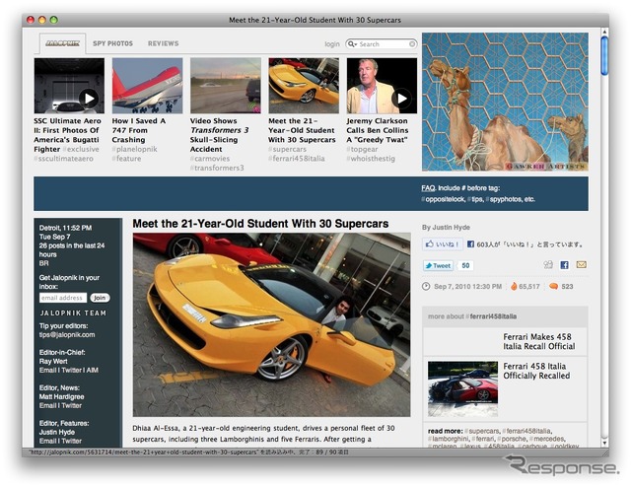Click the Tweet button
The width and height of the screenshot is (631, 487).
point(438,265)
